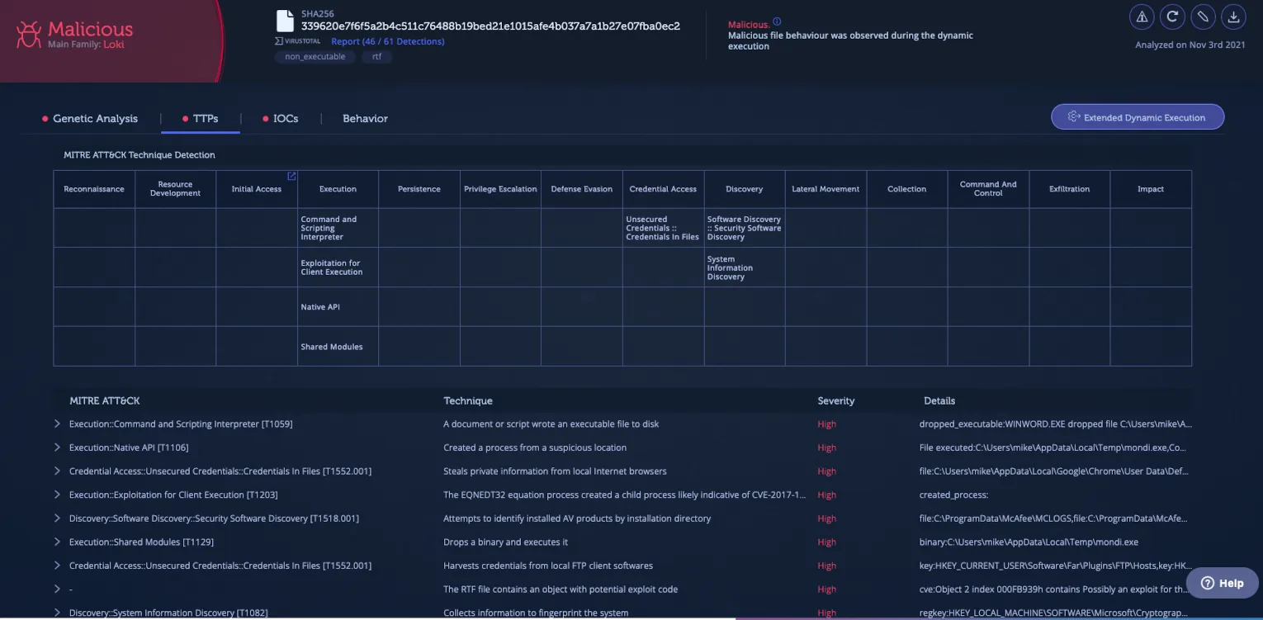The height and width of the screenshot is (620, 1263).
Task: Expand the Command and Scripting Interpreter T1059 row
Action: [x=57, y=424]
